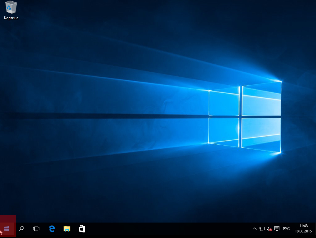The image size is (316, 238).
Task: Open network status tray icon
Action: [x=262, y=229]
